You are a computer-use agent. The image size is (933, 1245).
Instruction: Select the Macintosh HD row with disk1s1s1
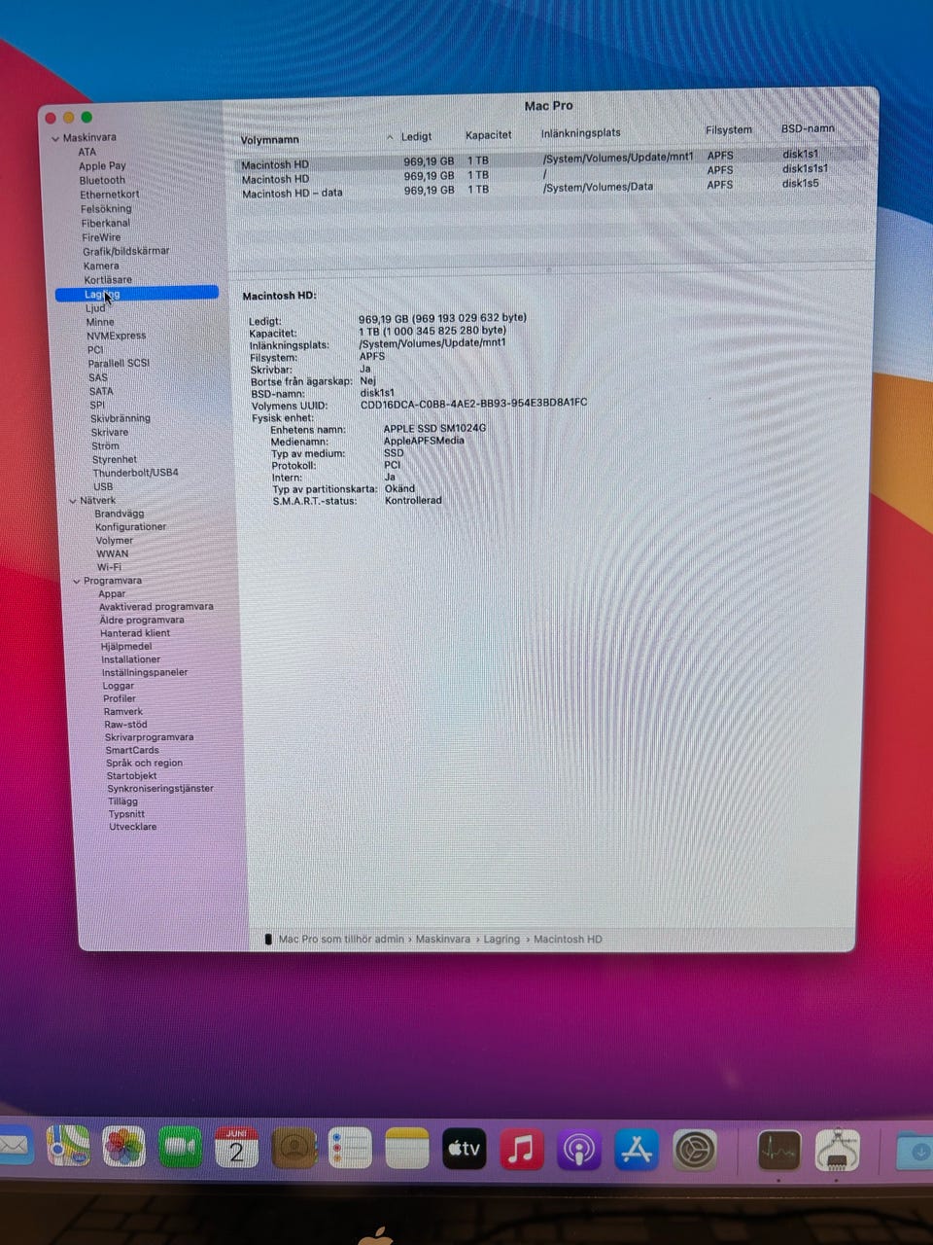tap(550, 174)
